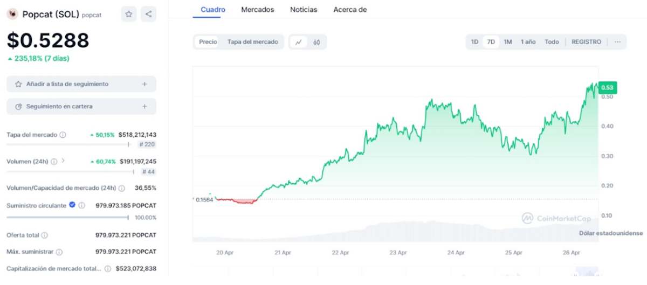Click the star favorite icon next to Popcat
This screenshot has height=285, width=647.
click(128, 15)
